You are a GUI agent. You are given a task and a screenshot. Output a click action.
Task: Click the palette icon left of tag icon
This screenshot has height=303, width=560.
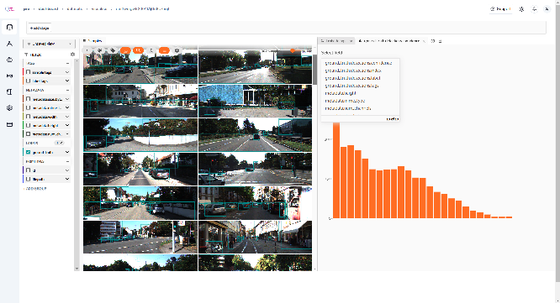[x=100, y=50]
